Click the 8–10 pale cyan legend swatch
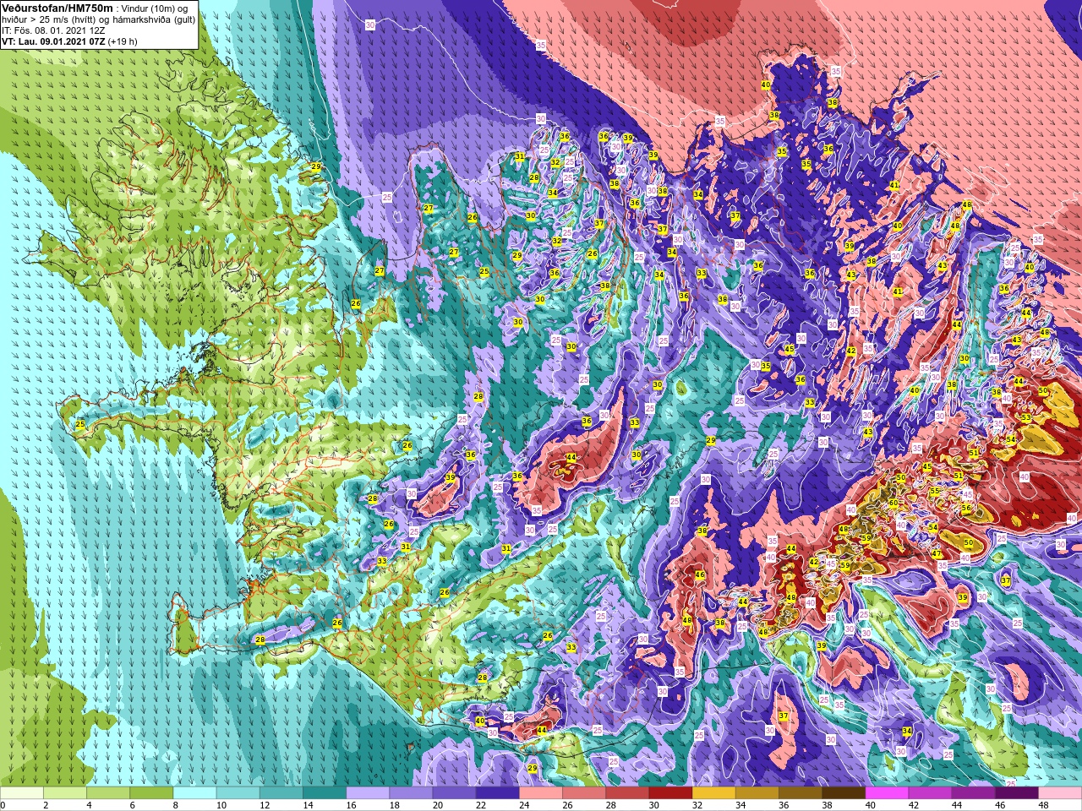 (x=194, y=792)
